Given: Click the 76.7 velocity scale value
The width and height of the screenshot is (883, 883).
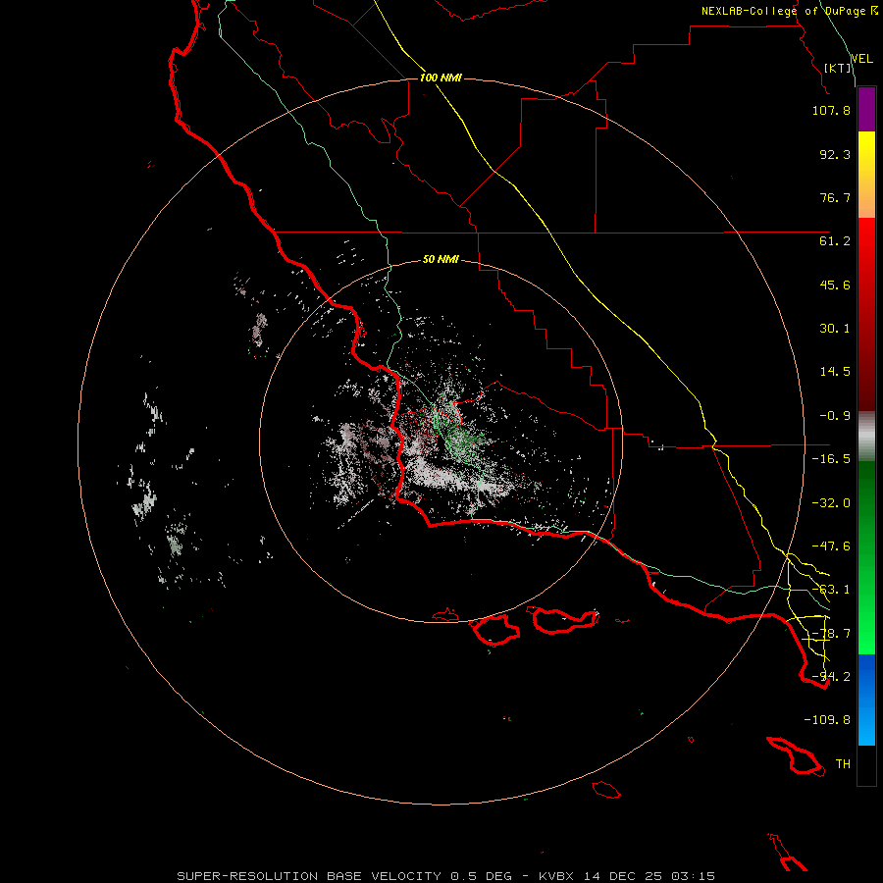Looking at the screenshot, I should pos(835,197).
